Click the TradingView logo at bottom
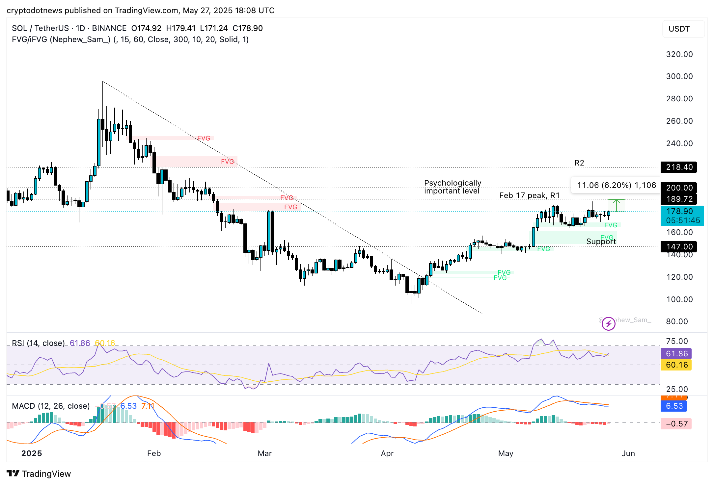Image resolution: width=714 pixels, height=485 pixels. tap(39, 473)
